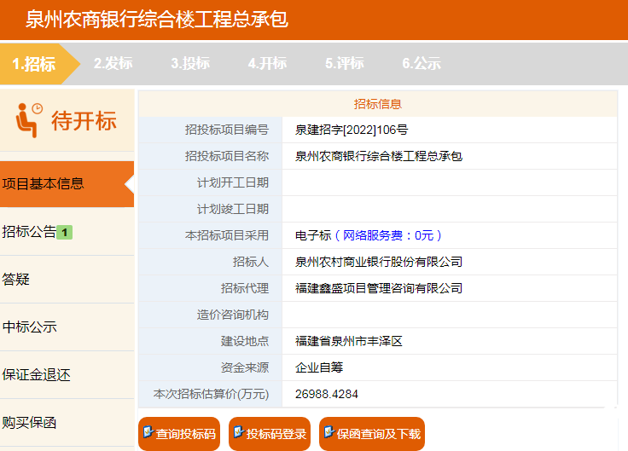Open 项目基本信息 in the sidebar
This screenshot has width=628, height=451.
pyautogui.click(x=67, y=184)
